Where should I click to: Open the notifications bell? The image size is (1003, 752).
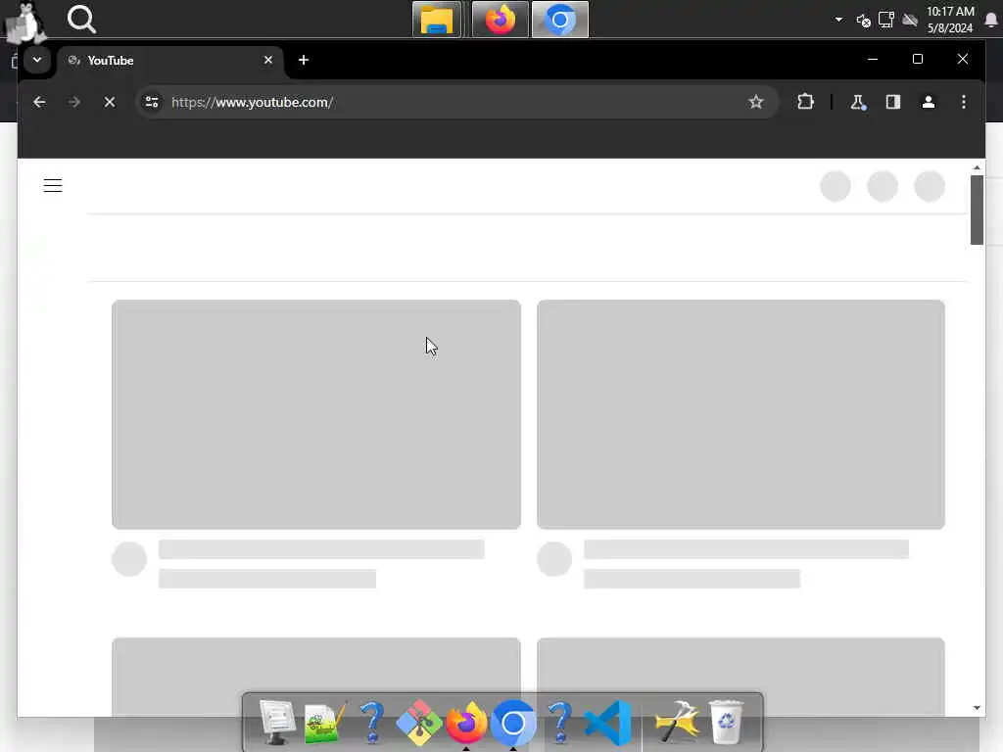tap(991, 20)
